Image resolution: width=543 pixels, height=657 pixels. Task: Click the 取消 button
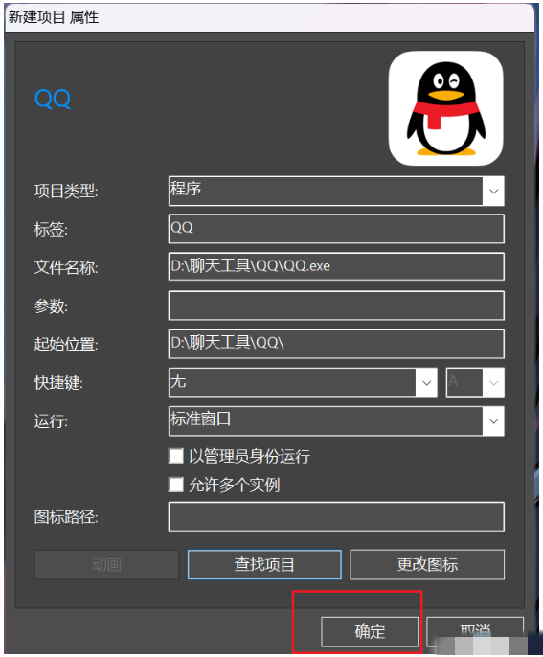coord(475,631)
